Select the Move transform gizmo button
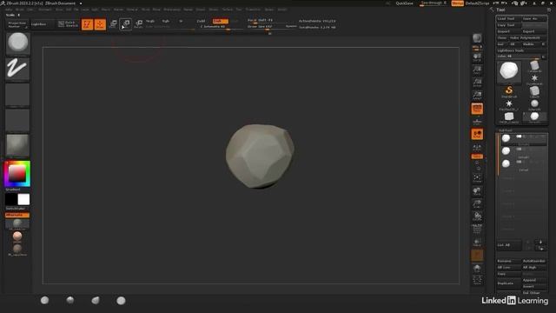Viewport: 556px width, 313px height. (113, 24)
